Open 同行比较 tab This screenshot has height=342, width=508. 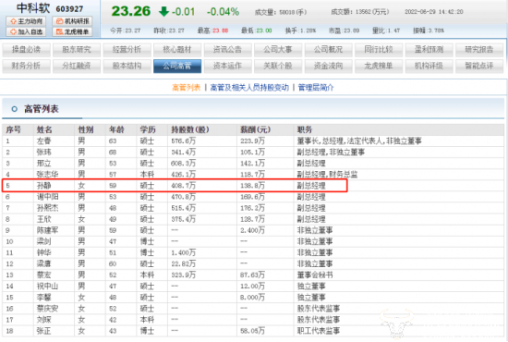[x=379, y=50]
